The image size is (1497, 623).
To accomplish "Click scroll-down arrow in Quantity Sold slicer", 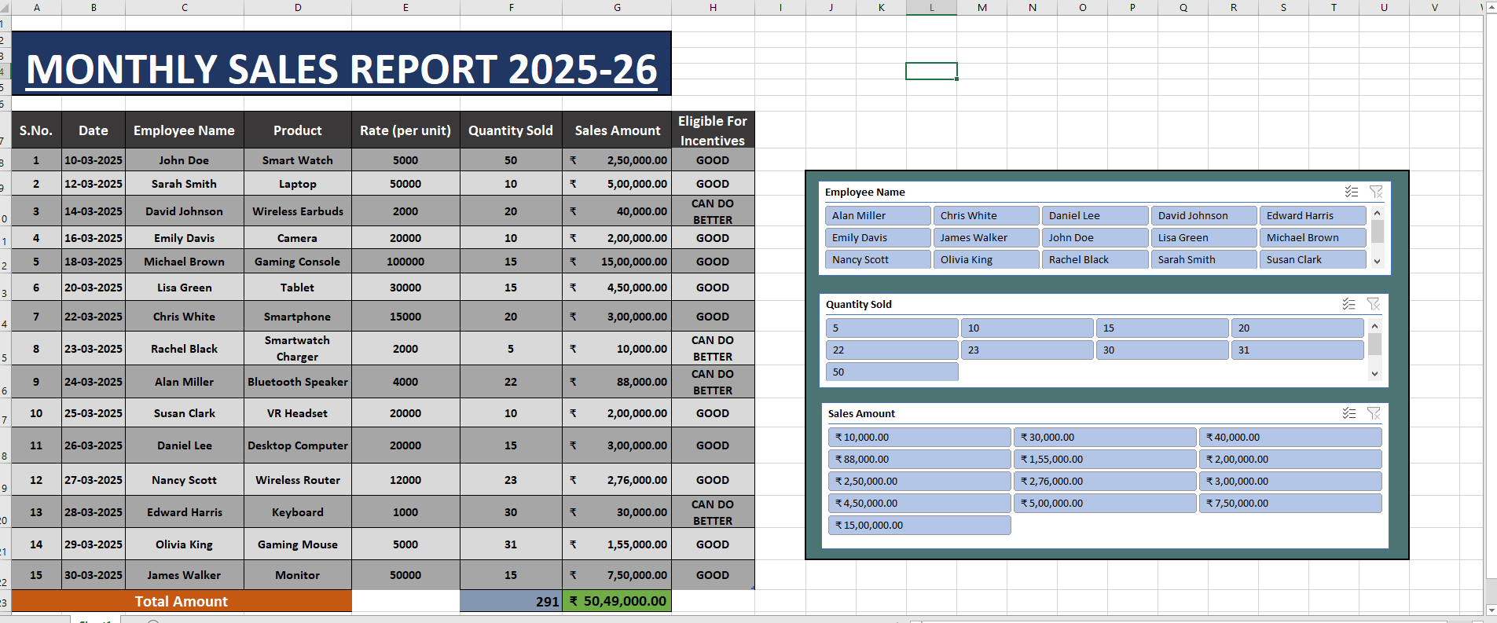I will [1374, 374].
